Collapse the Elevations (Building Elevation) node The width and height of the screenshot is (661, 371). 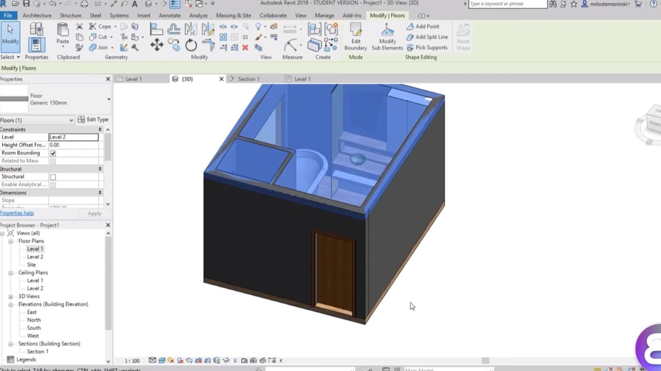[10, 304]
